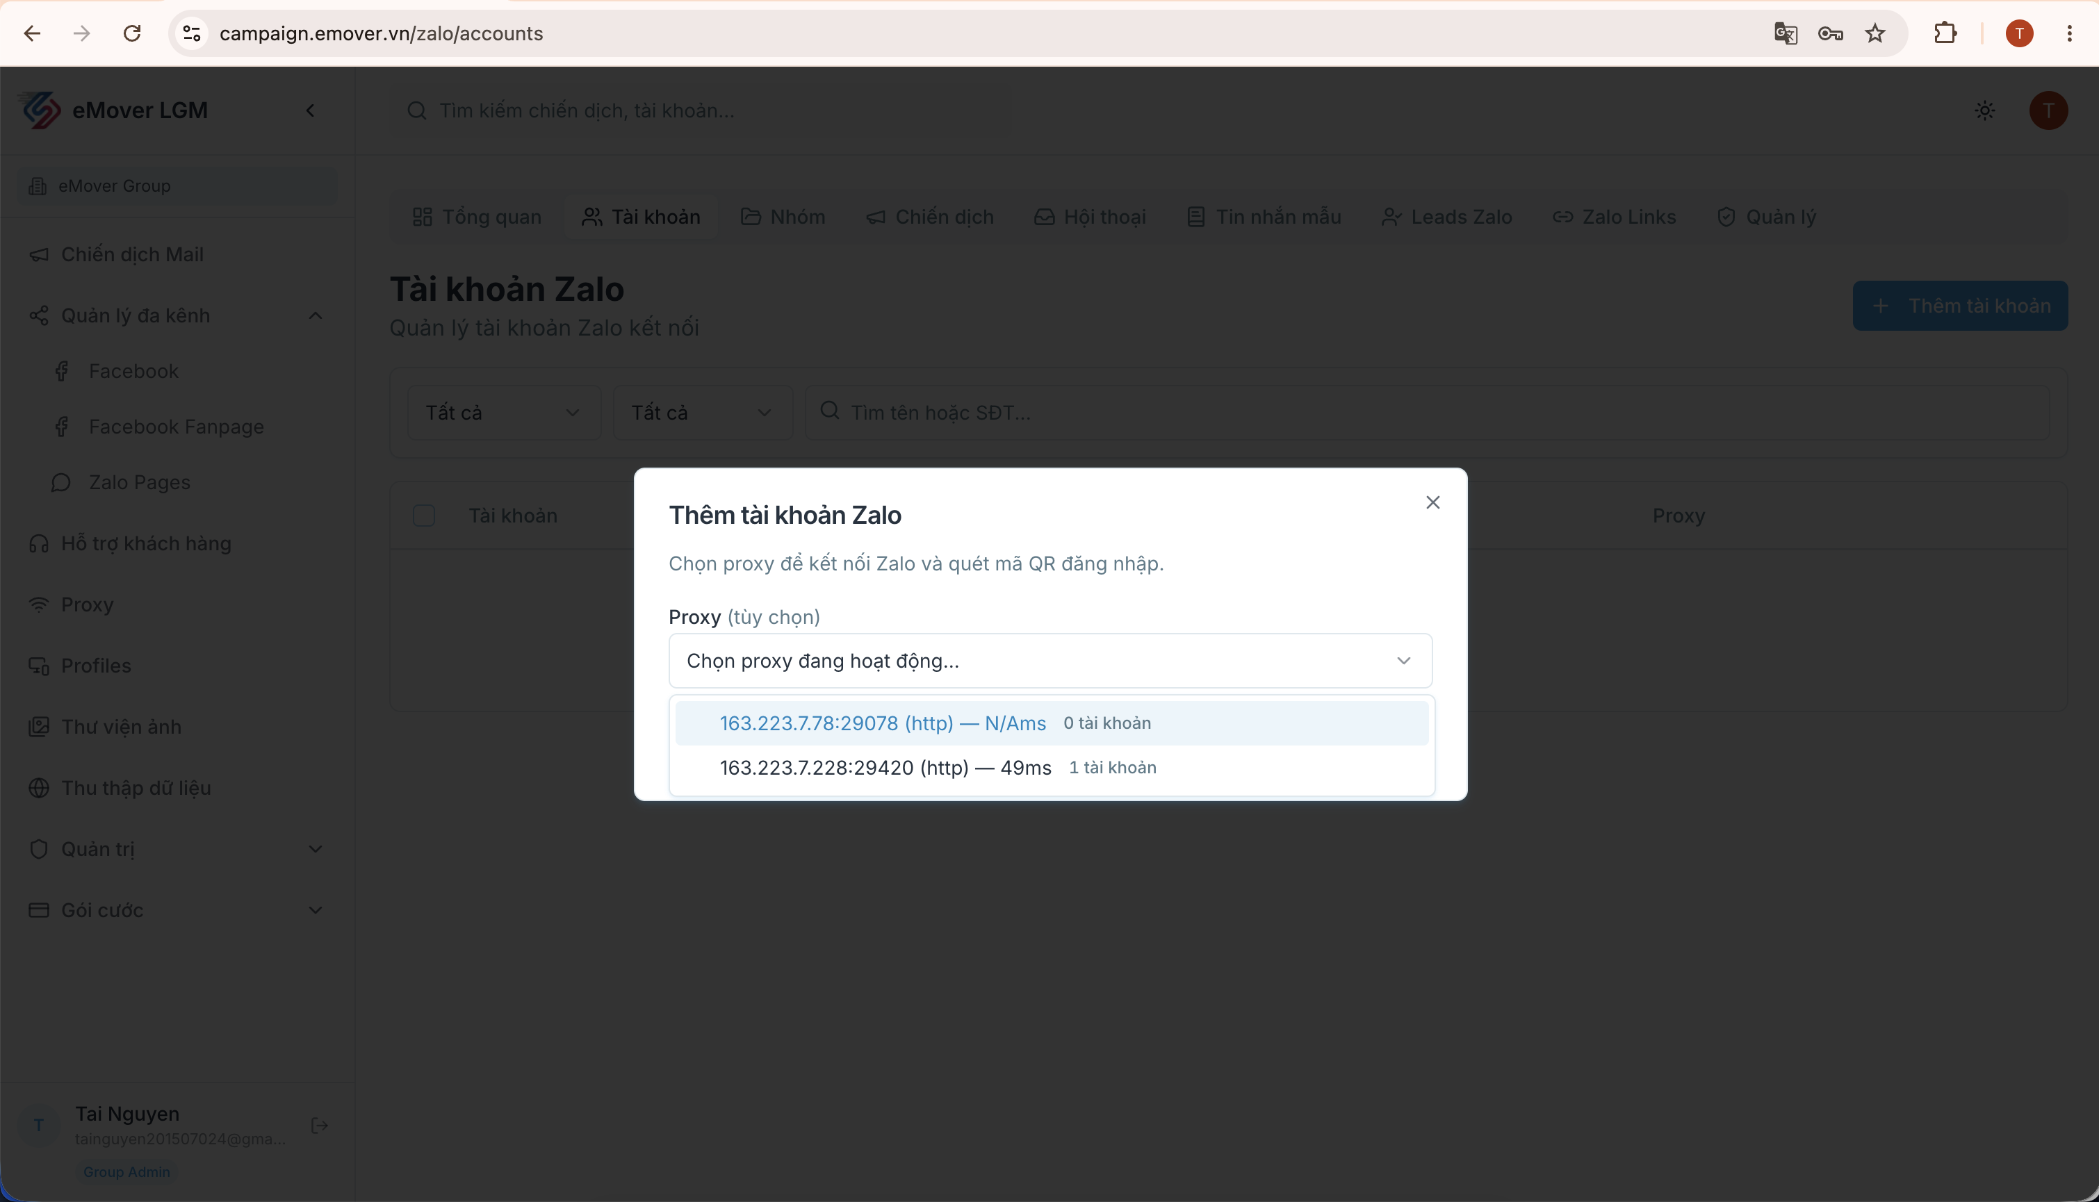Viewport: 2099px width, 1202px height.
Task: Click the logout icon beside Tai Nguyen
Action: [320, 1126]
